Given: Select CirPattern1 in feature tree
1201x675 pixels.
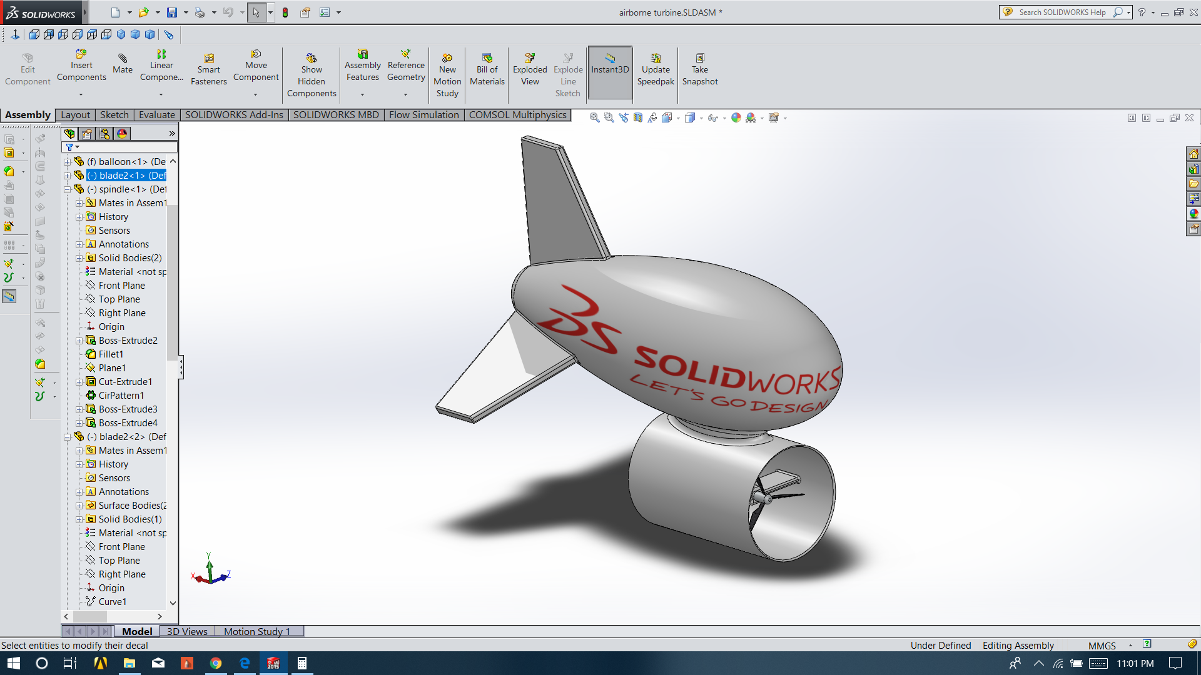Looking at the screenshot, I should click(121, 396).
